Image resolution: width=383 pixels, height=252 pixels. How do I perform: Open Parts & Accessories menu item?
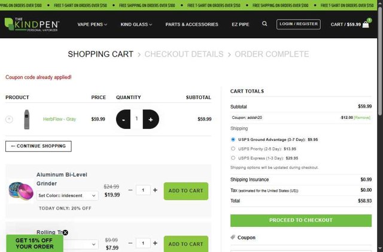(191, 24)
